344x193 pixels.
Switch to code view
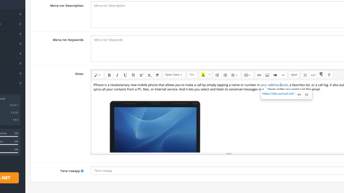click(x=313, y=75)
